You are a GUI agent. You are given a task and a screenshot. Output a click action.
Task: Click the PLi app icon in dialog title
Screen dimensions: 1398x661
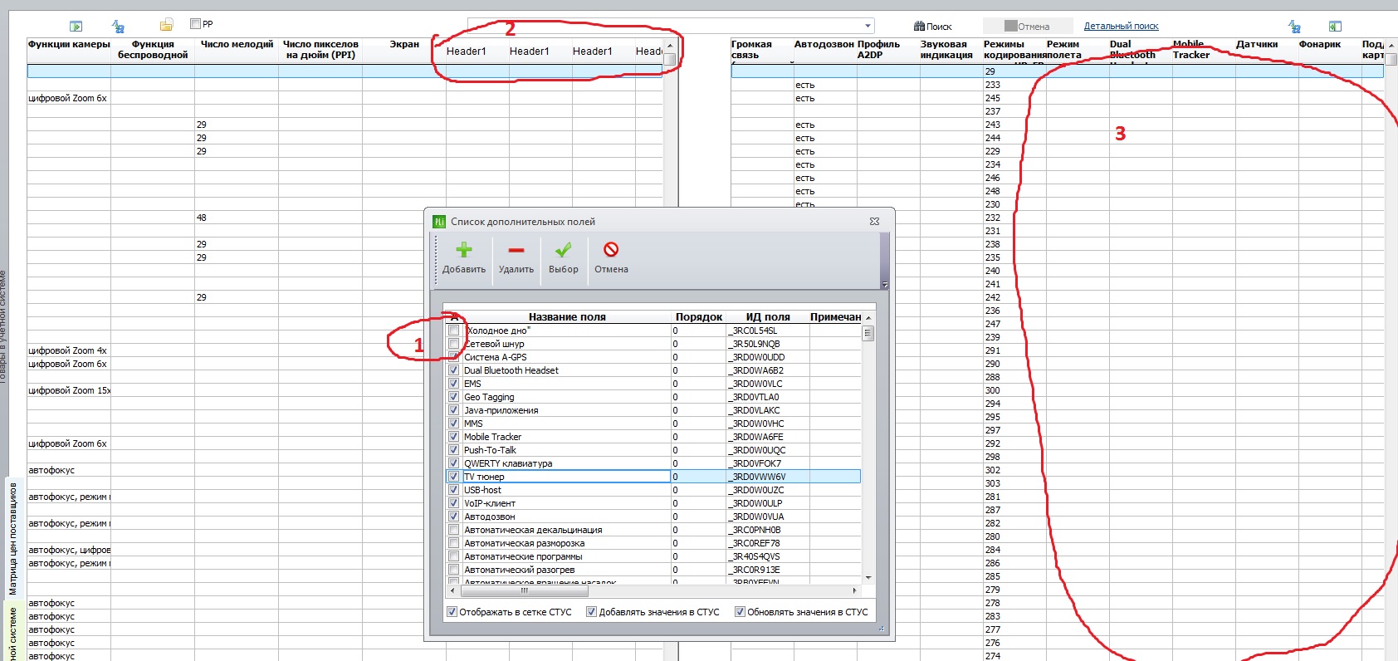[x=439, y=222]
